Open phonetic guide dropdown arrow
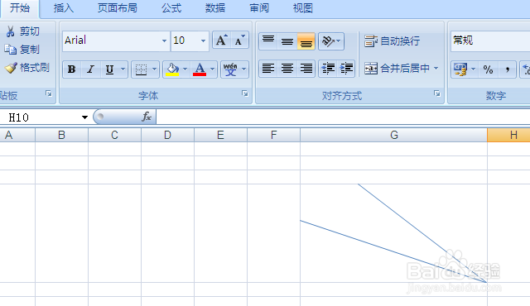The height and width of the screenshot is (306, 530). point(244,69)
